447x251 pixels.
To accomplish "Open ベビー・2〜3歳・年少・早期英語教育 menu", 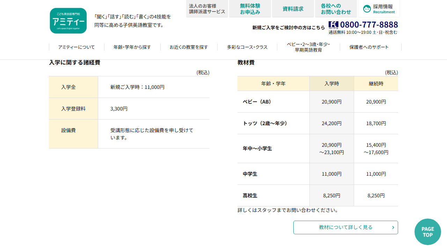I will pos(308,47).
